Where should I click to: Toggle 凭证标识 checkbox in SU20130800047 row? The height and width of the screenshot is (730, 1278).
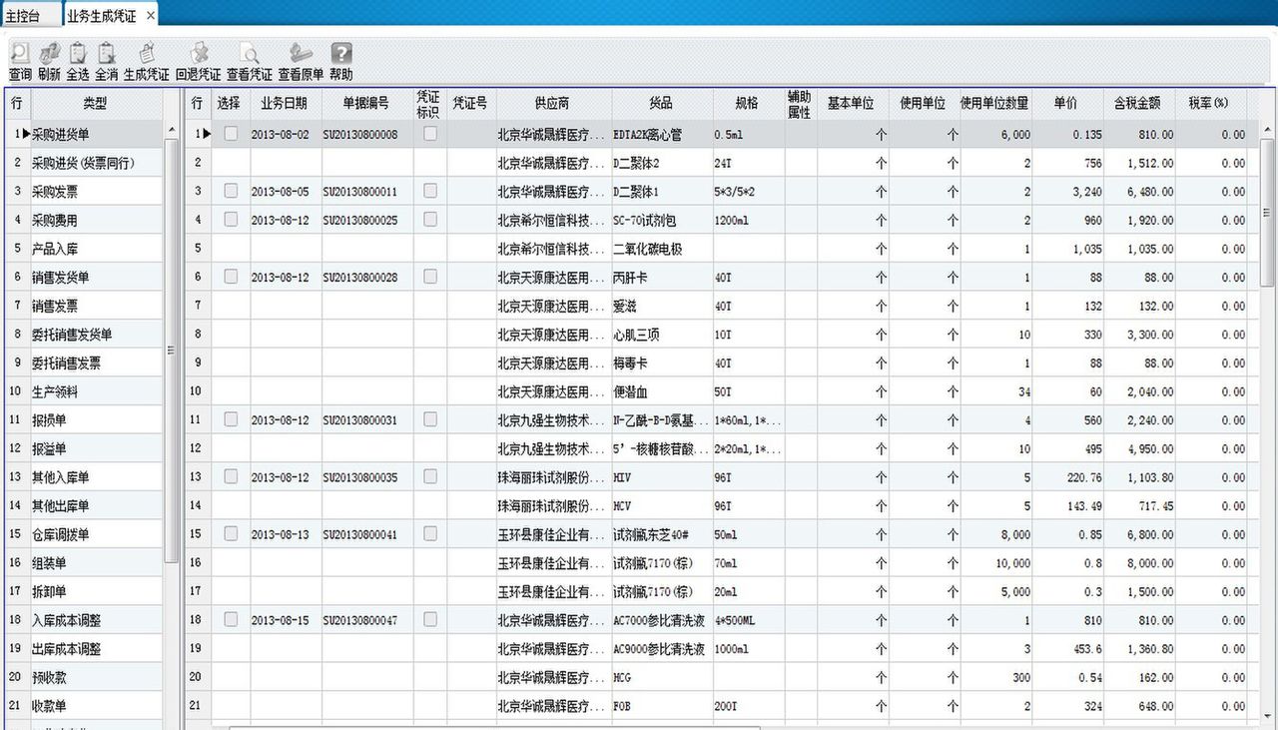pyautogui.click(x=430, y=619)
